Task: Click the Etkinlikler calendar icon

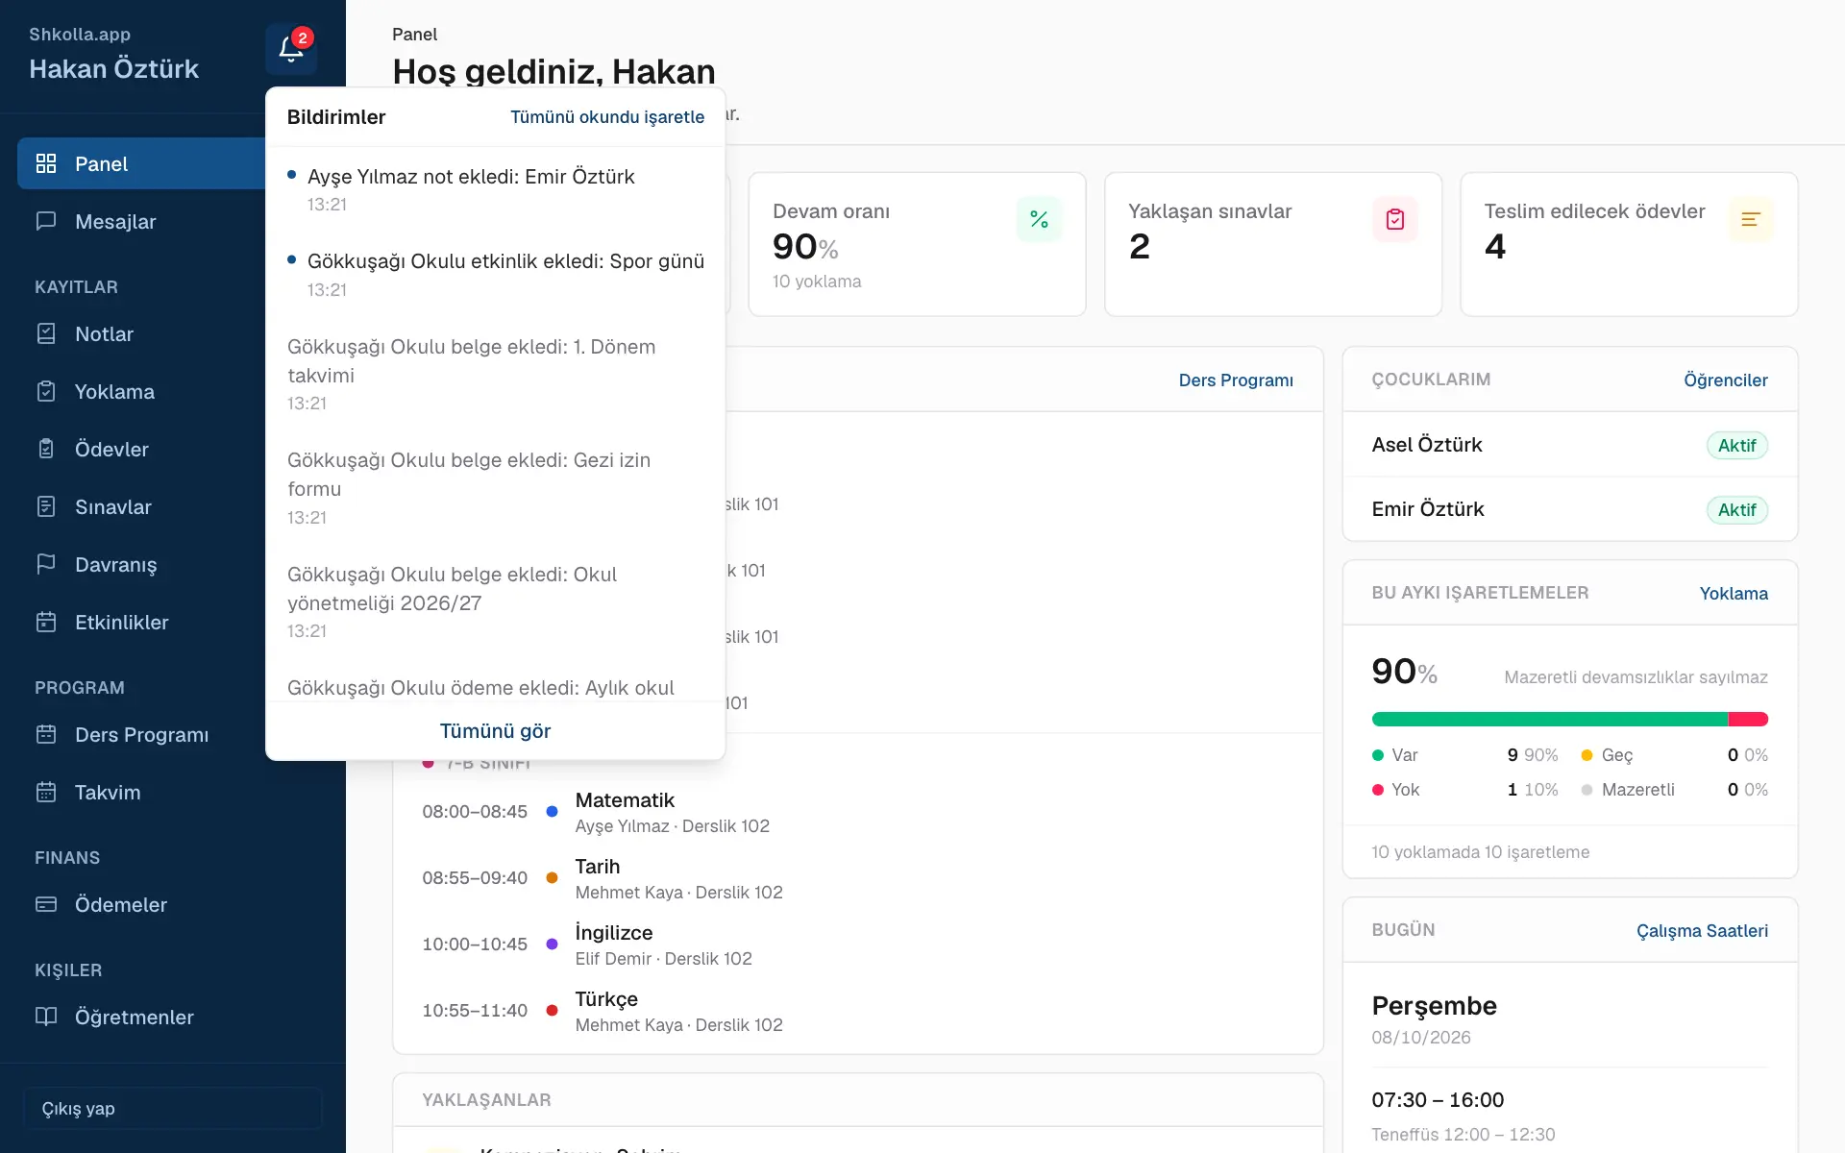Action: (x=46, y=622)
